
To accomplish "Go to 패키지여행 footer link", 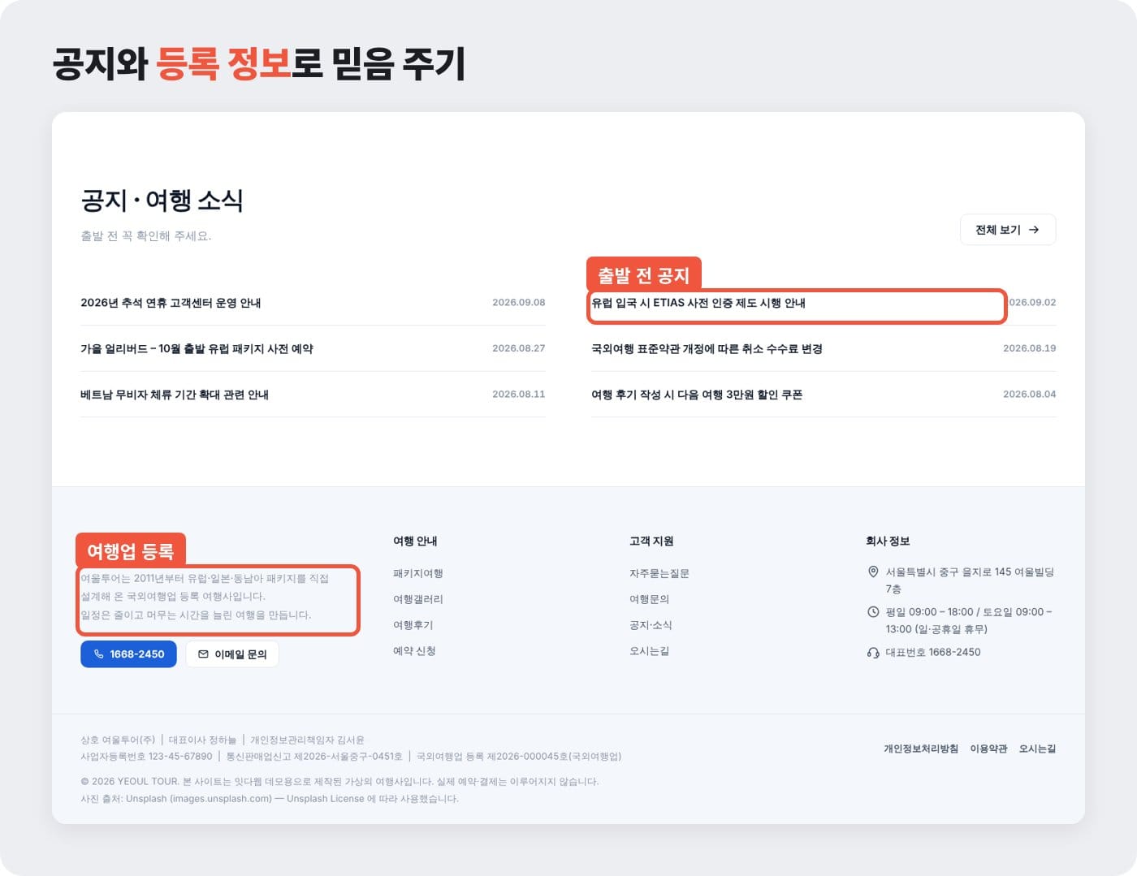I will (418, 573).
